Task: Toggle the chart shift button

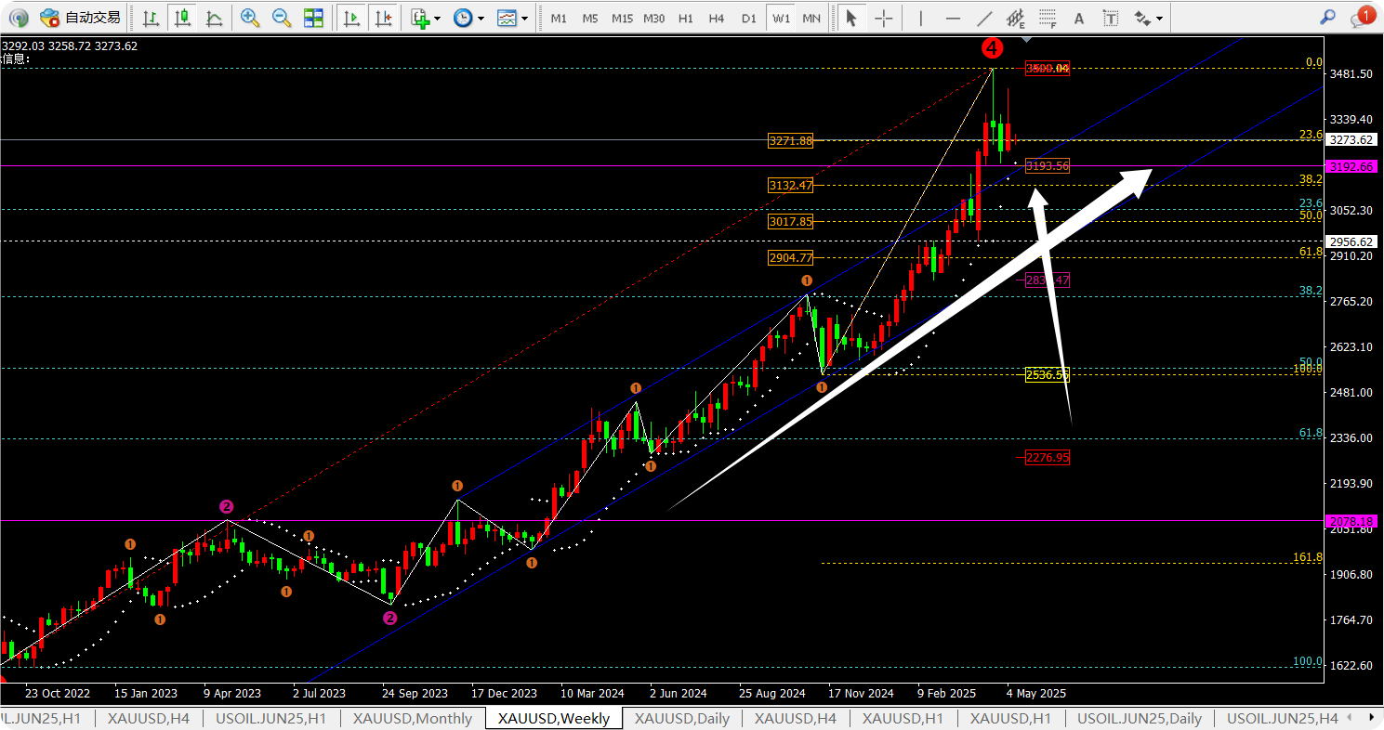Action: coord(382,18)
